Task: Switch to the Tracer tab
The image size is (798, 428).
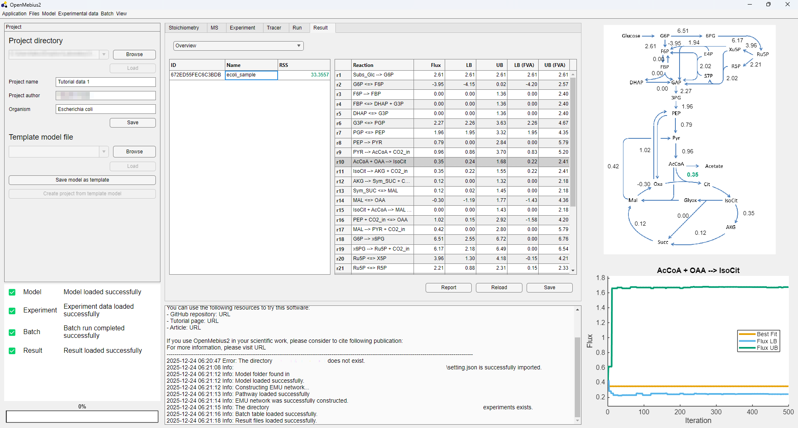Action: pyautogui.click(x=273, y=27)
